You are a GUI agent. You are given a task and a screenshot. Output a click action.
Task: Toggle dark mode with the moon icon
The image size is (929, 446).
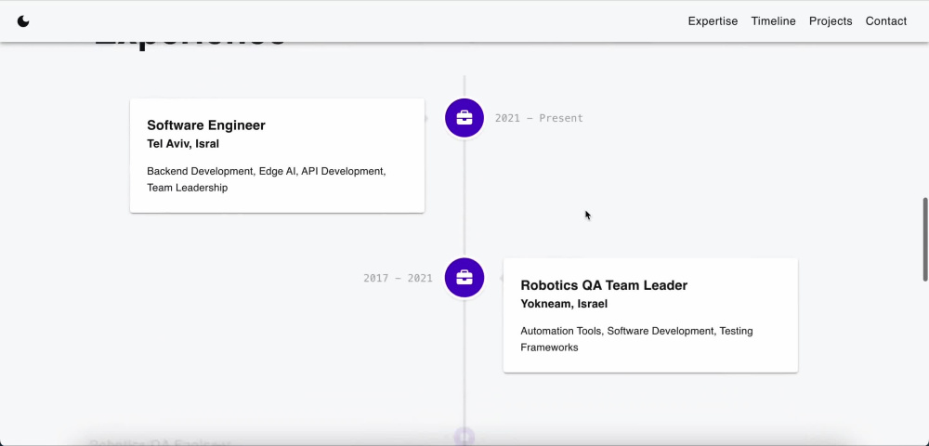coord(23,21)
